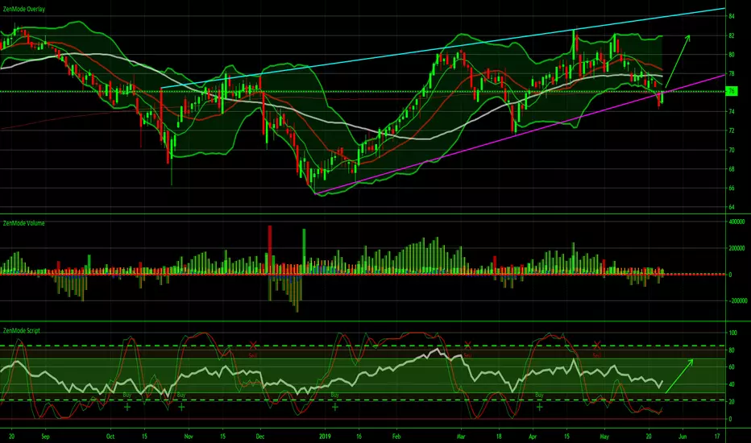The width and height of the screenshot is (751, 443).
Task: Click the May label on time axis
Action: [604, 437]
